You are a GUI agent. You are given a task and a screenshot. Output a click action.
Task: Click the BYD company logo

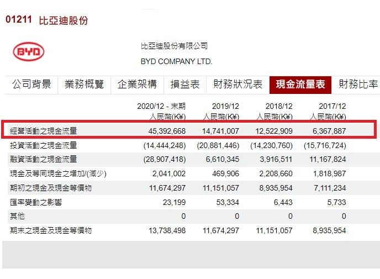click(29, 51)
